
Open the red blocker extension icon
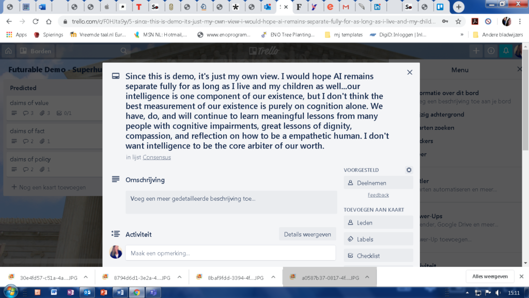[488, 22]
